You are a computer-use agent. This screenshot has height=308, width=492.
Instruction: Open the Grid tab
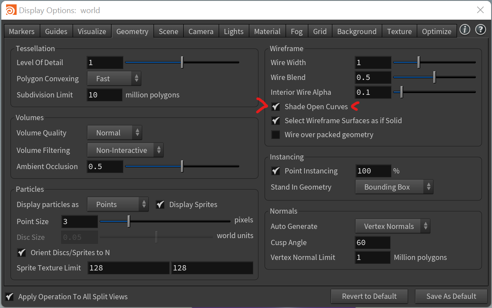tap(320, 31)
